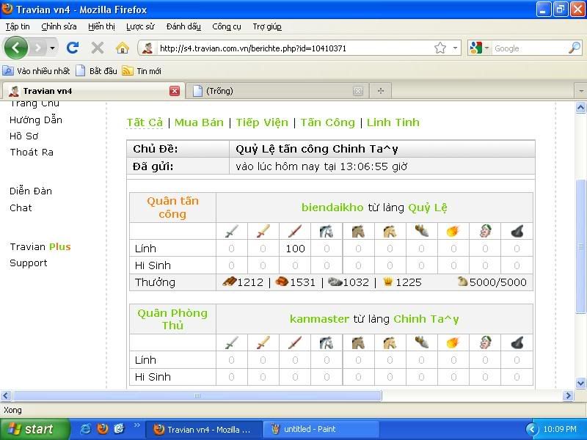Screen dimensions: 587x440
Task: Open the Travian Plus link
Action: pyautogui.click(x=40, y=246)
